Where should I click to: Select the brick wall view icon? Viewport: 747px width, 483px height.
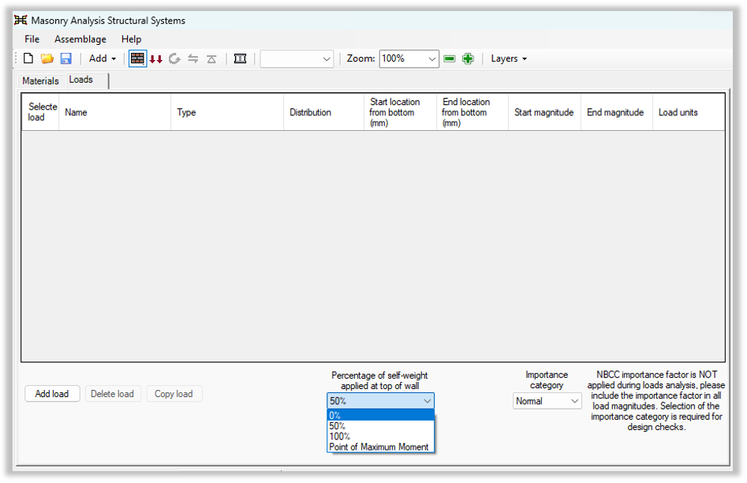pos(137,58)
